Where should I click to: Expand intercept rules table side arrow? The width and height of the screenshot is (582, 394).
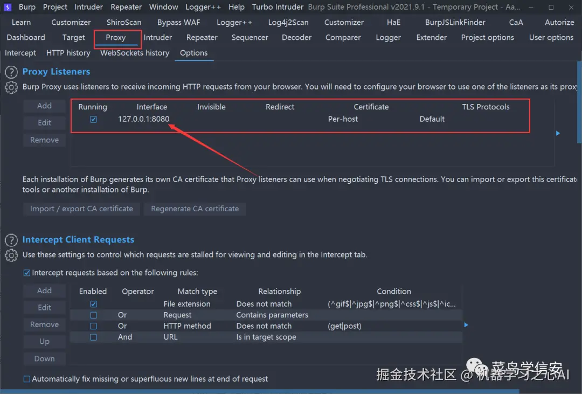coord(466,325)
